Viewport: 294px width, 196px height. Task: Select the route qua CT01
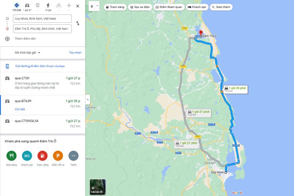click(42, 83)
